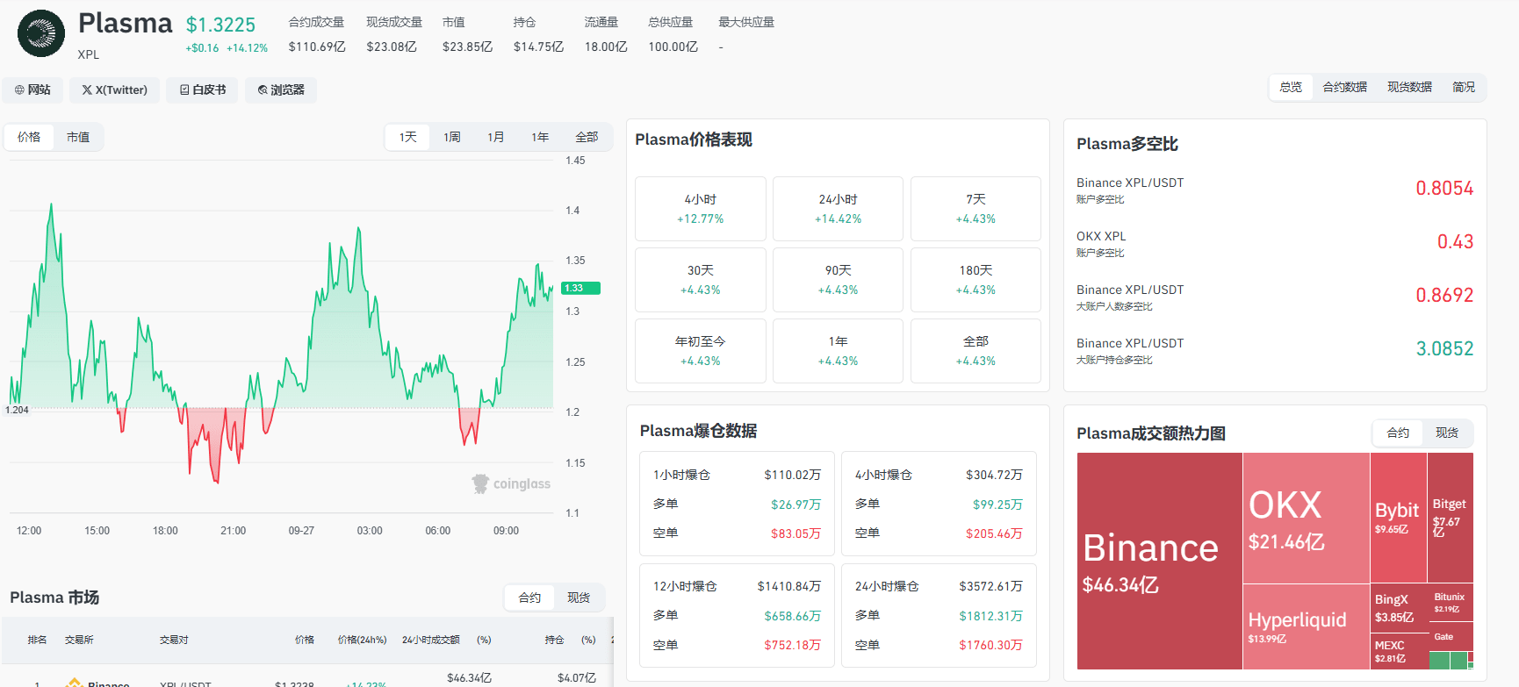1519x687 pixels.
Task: Select market 合约 tab in Plasma 市场
Action: pos(529,598)
